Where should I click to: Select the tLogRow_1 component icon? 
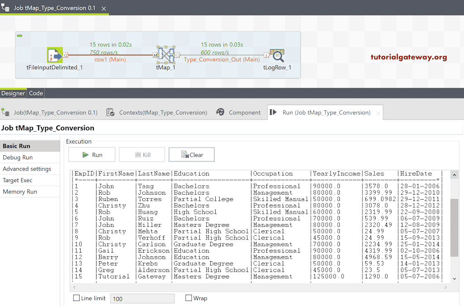click(x=276, y=55)
